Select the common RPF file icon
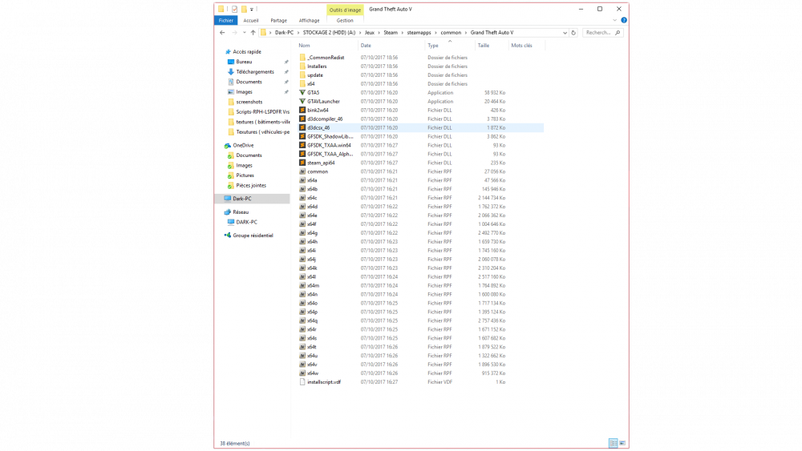802x451 pixels. [302, 171]
